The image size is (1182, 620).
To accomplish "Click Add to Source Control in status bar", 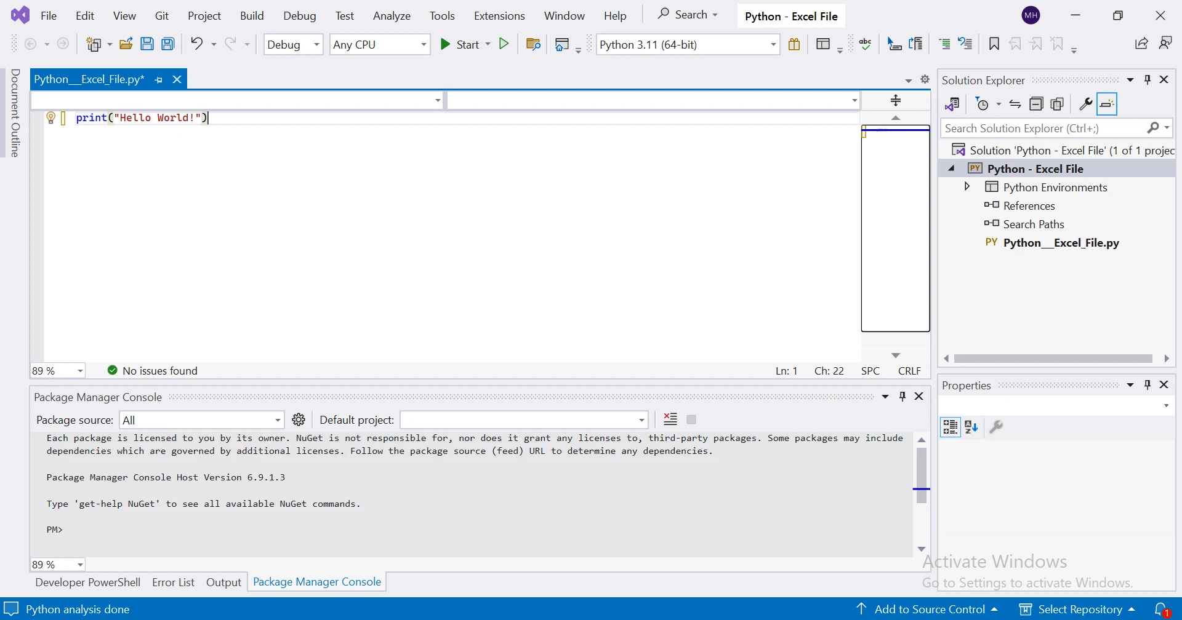I will pyautogui.click(x=929, y=609).
